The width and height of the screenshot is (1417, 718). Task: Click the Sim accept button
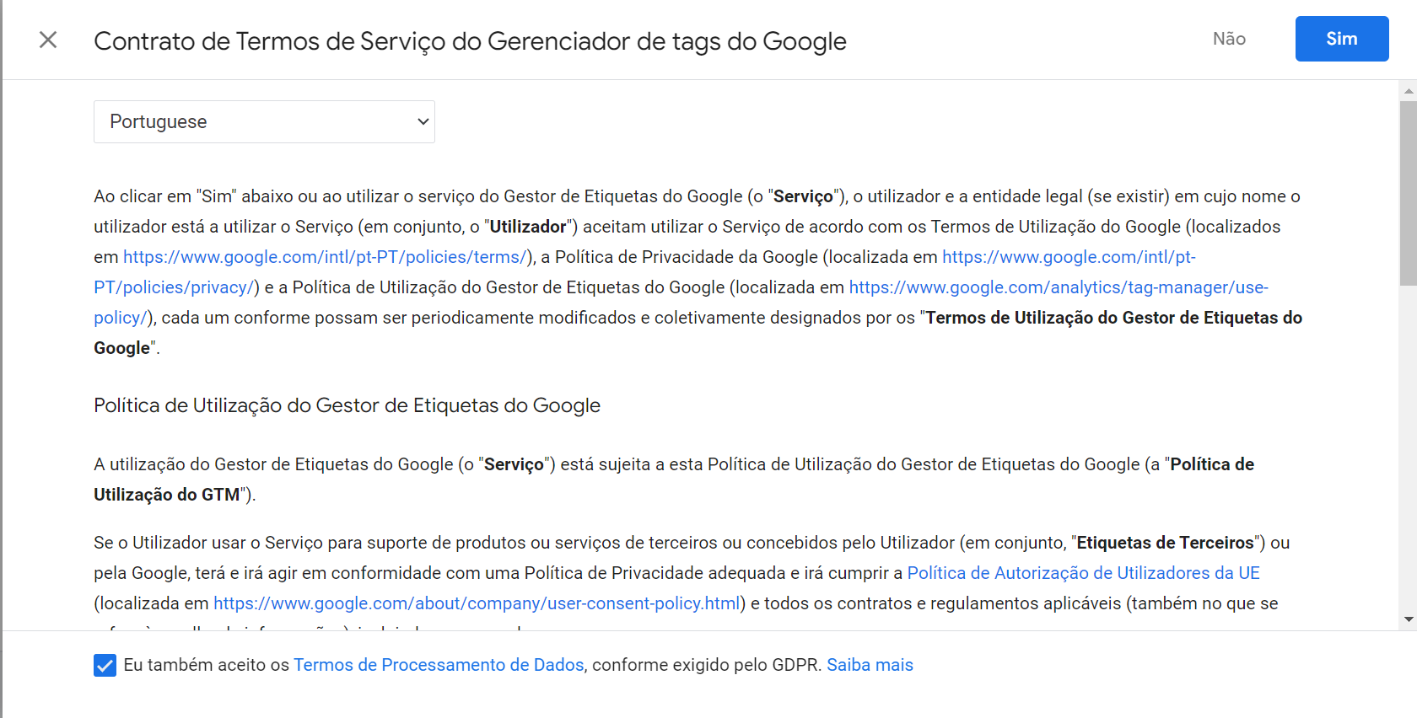click(1342, 39)
